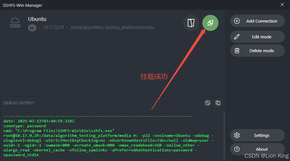Clear the debug output log

pos(208,103)
